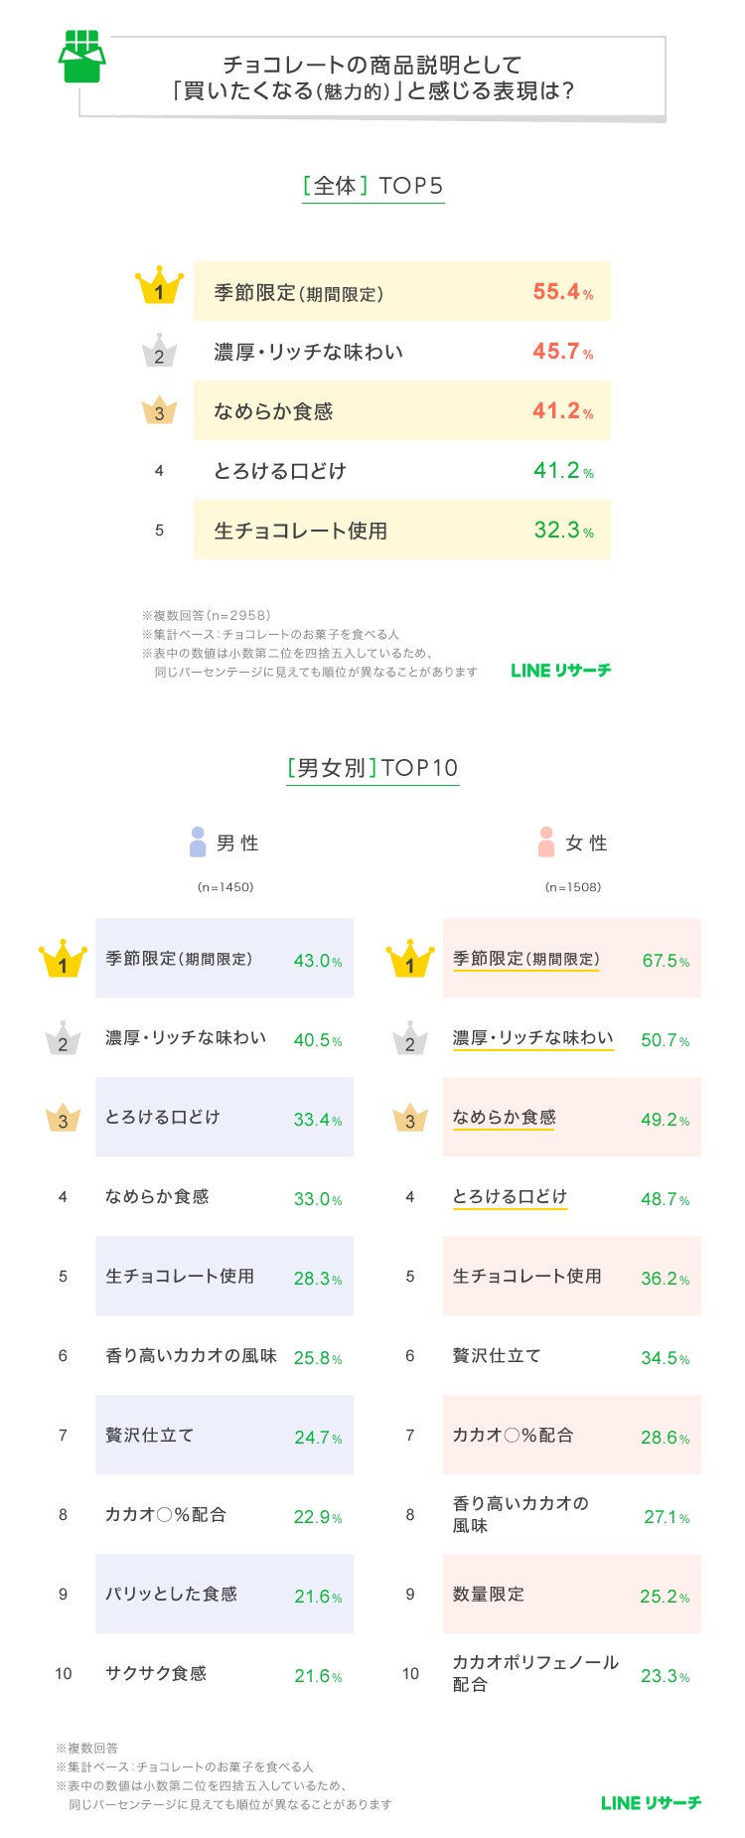This screenshot has height=1838, width=745.
Task: Click the silver crown in the female ranking
Action: point(410,1039)
